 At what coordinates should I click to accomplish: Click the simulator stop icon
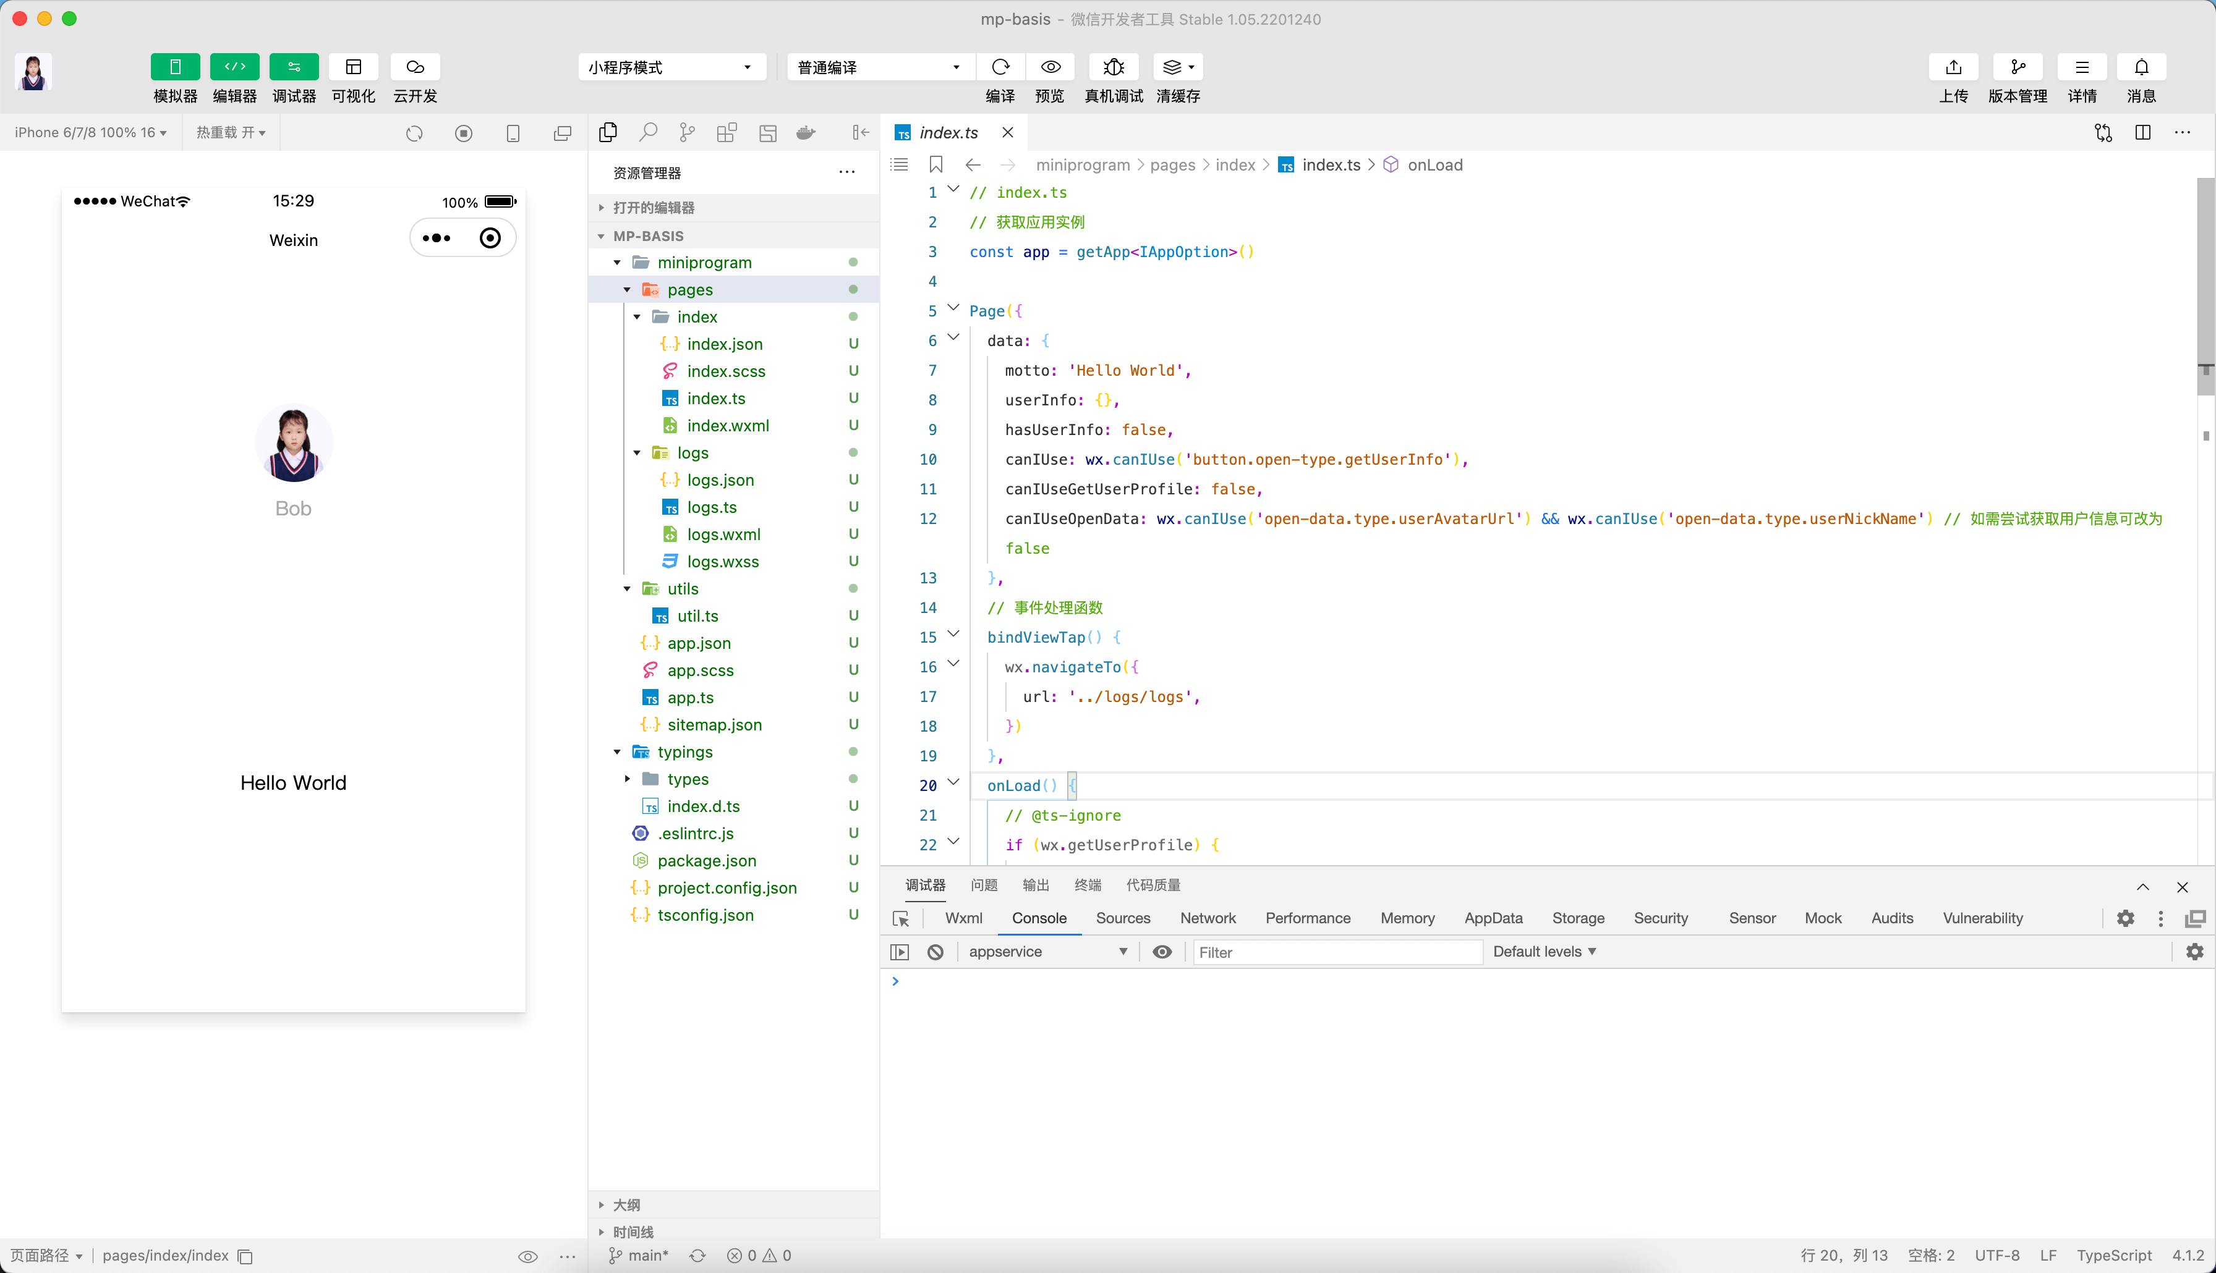[464, 133]
